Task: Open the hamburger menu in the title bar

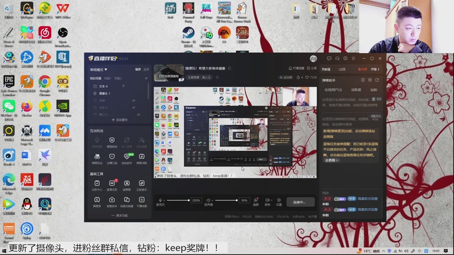Action: coord(354,58)
